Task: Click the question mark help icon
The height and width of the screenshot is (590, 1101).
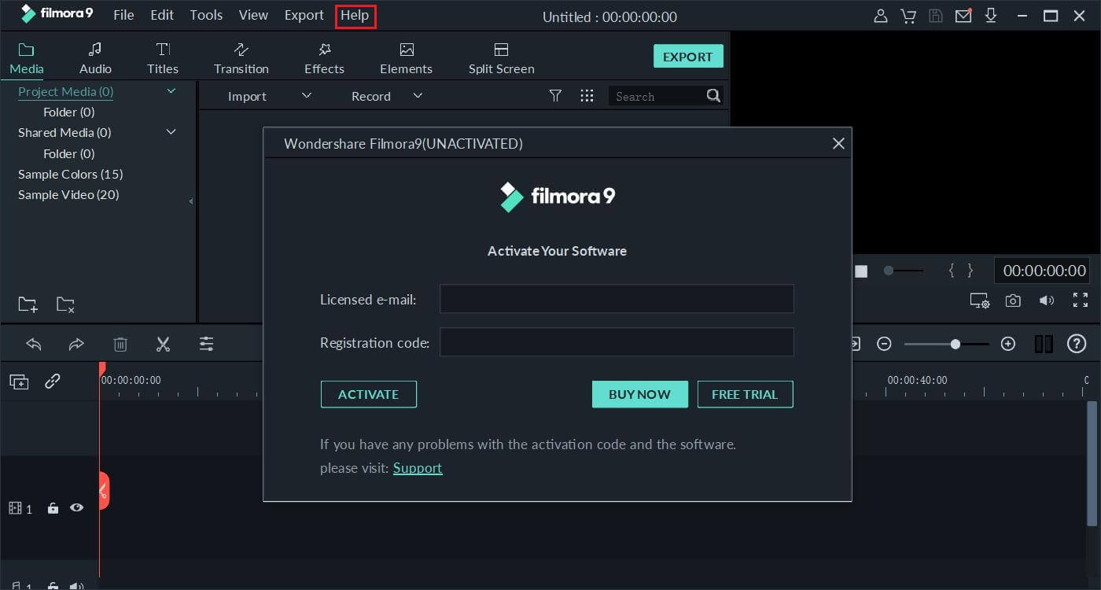Action: tap(1077, 344)
